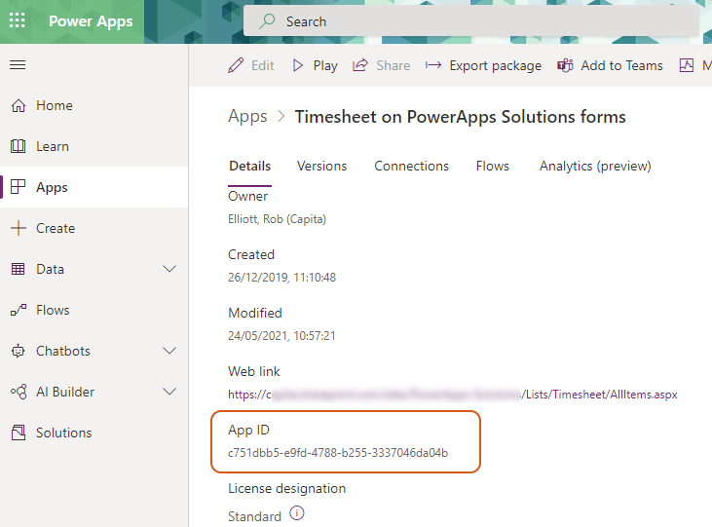Open the app launcher waffle icon
The height and width of the screenshot is (527, 712).
pyautogui.click(x=18, y=20)
